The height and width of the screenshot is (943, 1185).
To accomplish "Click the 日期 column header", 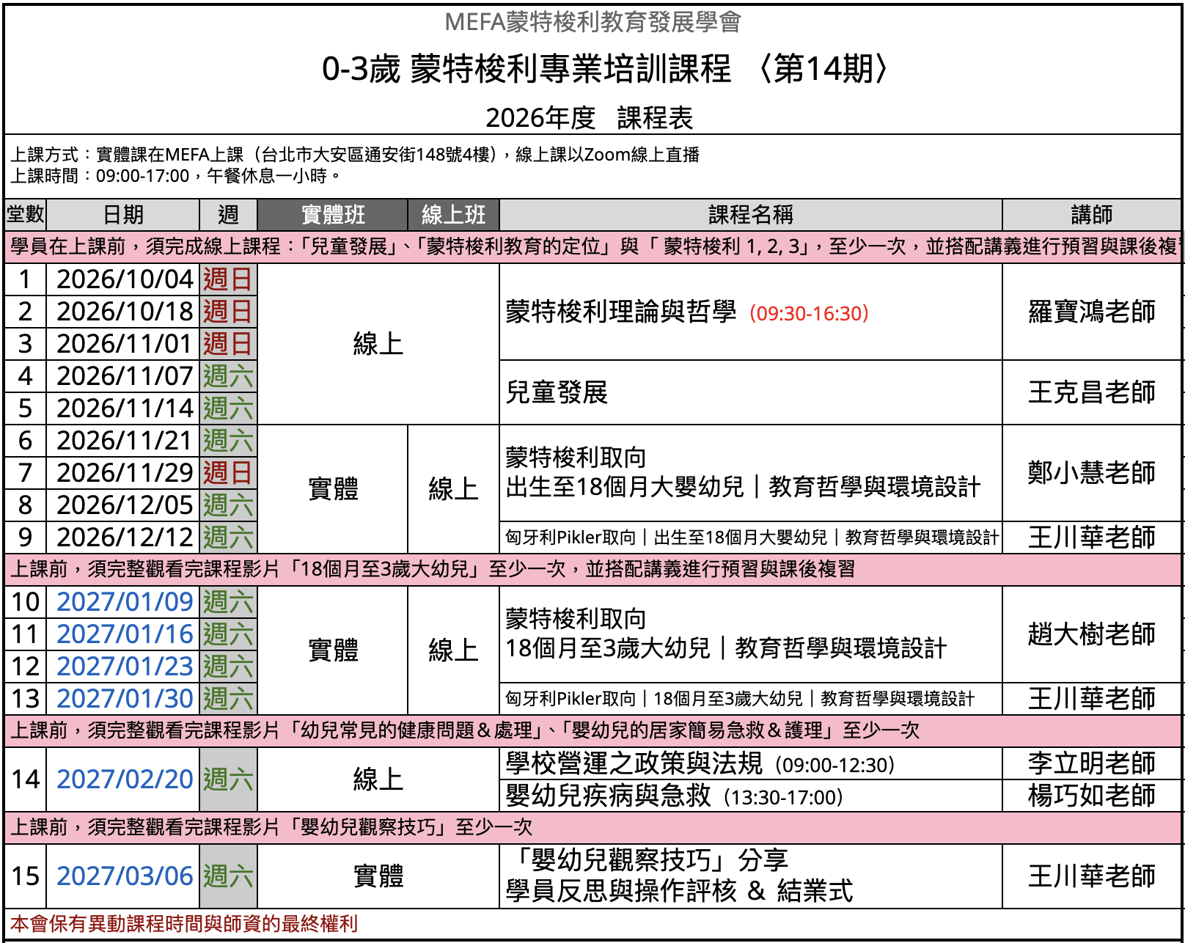I will 123,215.
